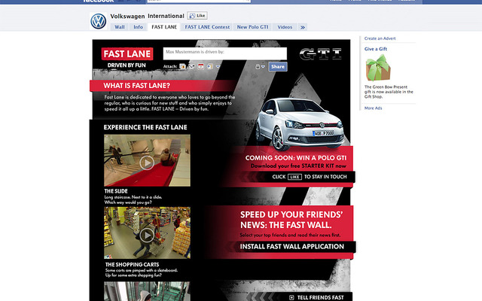
Task: Open 'More Ads' link
Action: [x=374, y=108]
